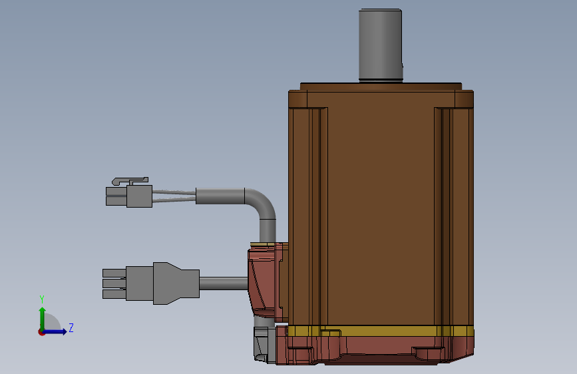The height and width of the screenshot is (374, 577).
Task: Click the yellow band on the motor base
Action: coord(381,331)
